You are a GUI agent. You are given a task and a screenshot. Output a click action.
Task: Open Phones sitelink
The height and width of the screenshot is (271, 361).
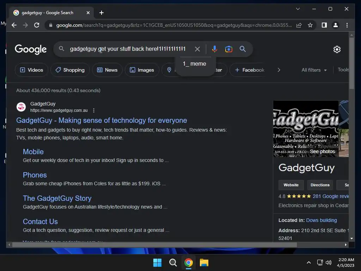(x=35, y=175)
